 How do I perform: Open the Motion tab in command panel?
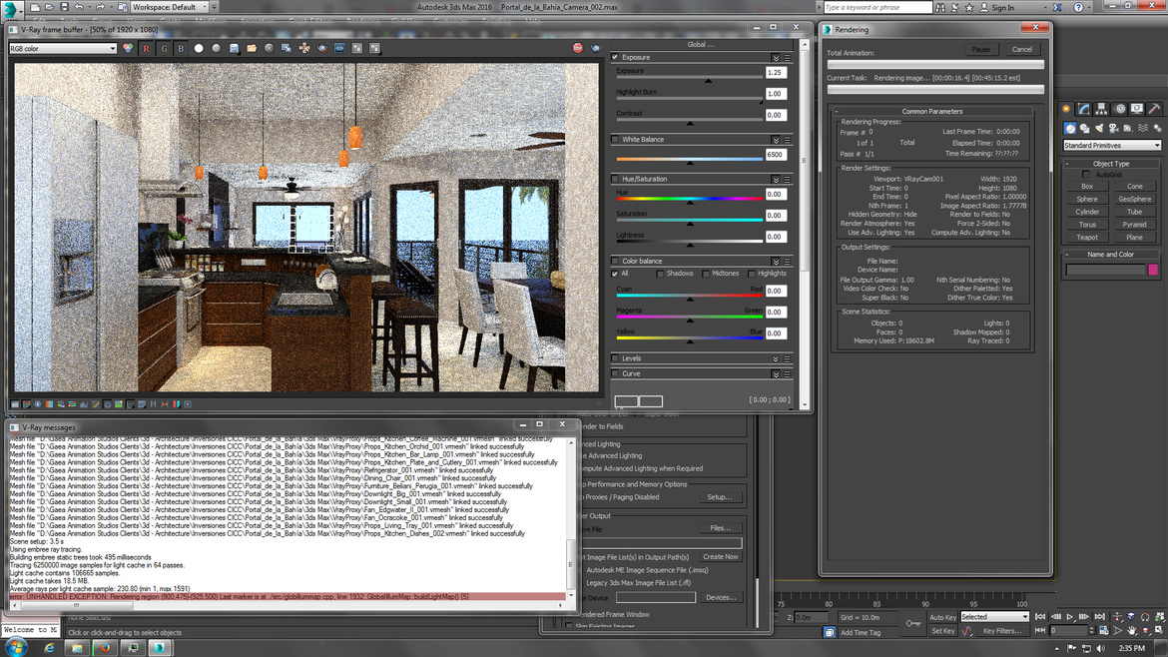1119,109
